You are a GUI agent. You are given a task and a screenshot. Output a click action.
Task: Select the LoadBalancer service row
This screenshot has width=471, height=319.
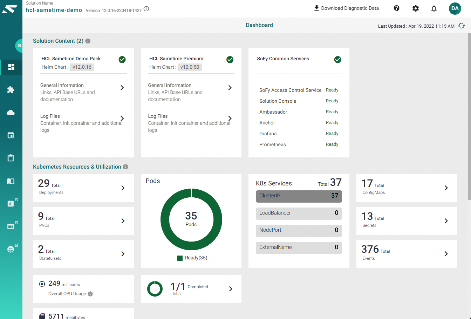click(299, 213)
